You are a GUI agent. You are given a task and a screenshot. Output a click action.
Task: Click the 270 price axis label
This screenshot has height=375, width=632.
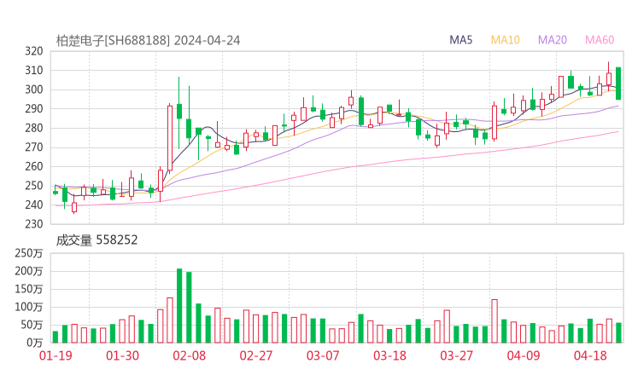coord(34,147)
